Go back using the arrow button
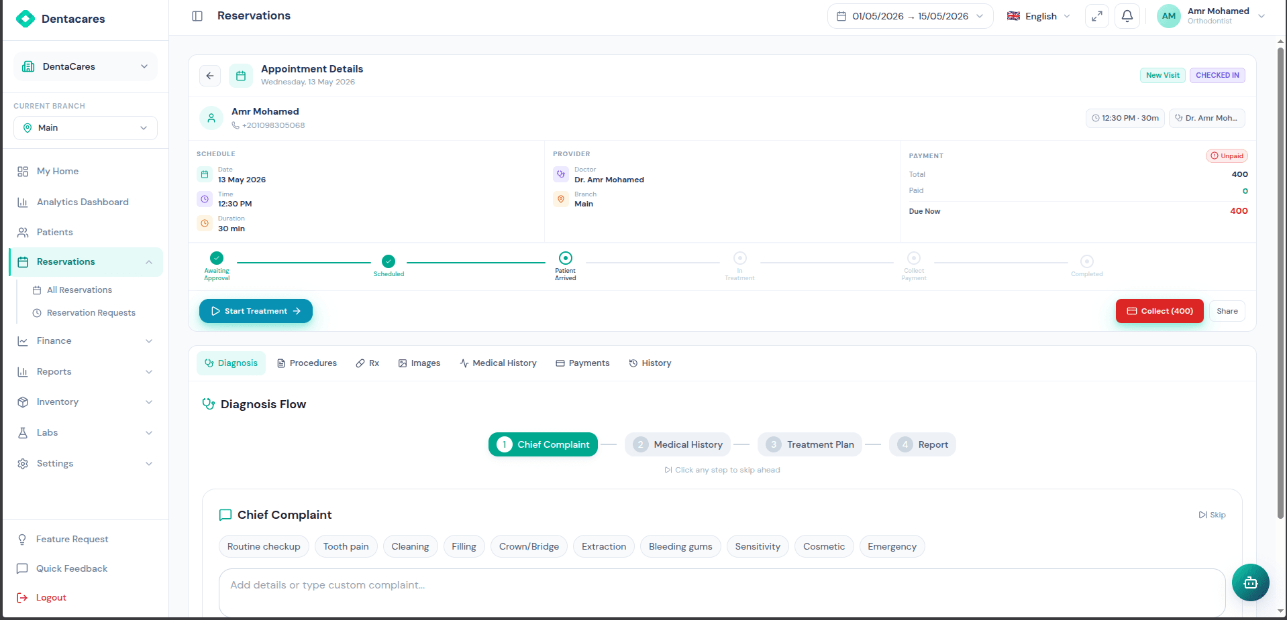 pyautogui.click(x=210, y=76)
